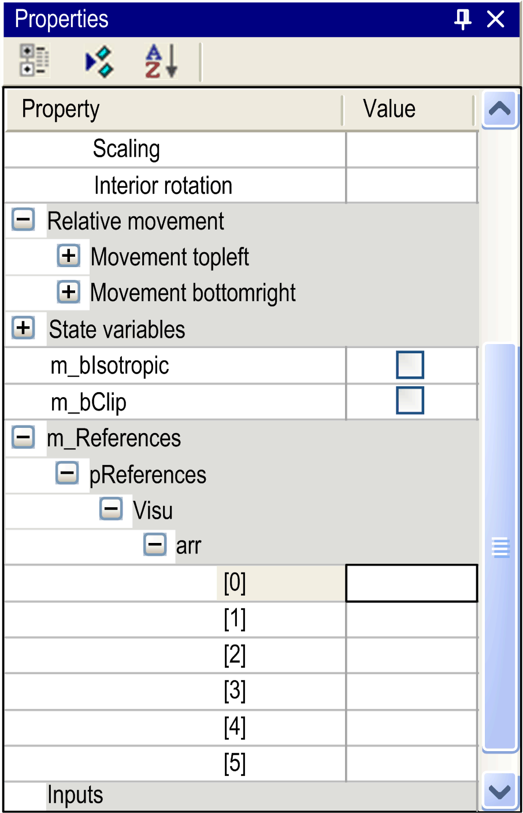This screenshot has height=813, width=523.
Task: Close the Properties panel
Action: [496, 19]
